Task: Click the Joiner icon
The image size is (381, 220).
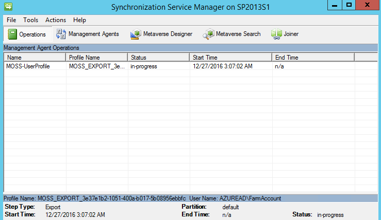Action: 276,34
